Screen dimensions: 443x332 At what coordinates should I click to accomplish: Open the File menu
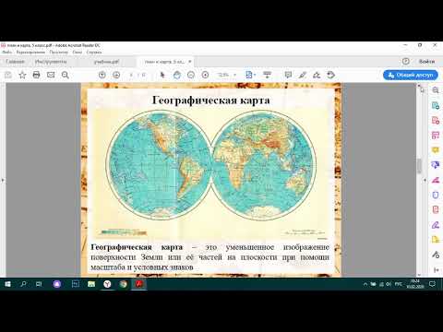point(6,53)
